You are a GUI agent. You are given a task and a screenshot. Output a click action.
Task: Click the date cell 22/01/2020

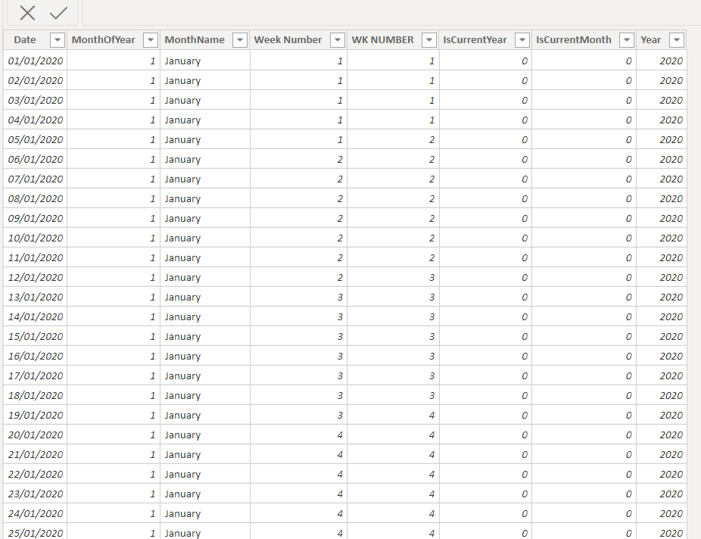coord(36,474)
